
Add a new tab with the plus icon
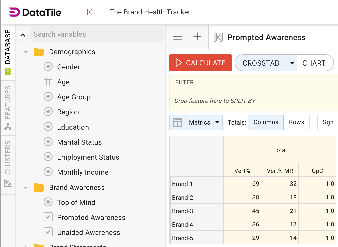[197, 36]
